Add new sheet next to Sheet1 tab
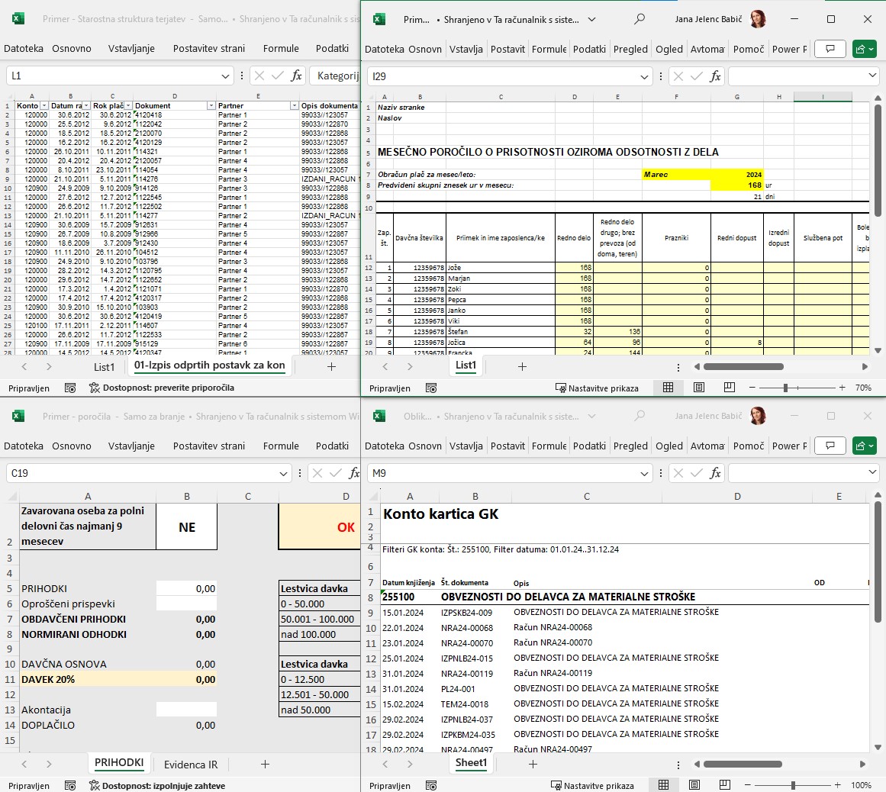Viewport: 886px width, 792px height. tap(533, 764)
